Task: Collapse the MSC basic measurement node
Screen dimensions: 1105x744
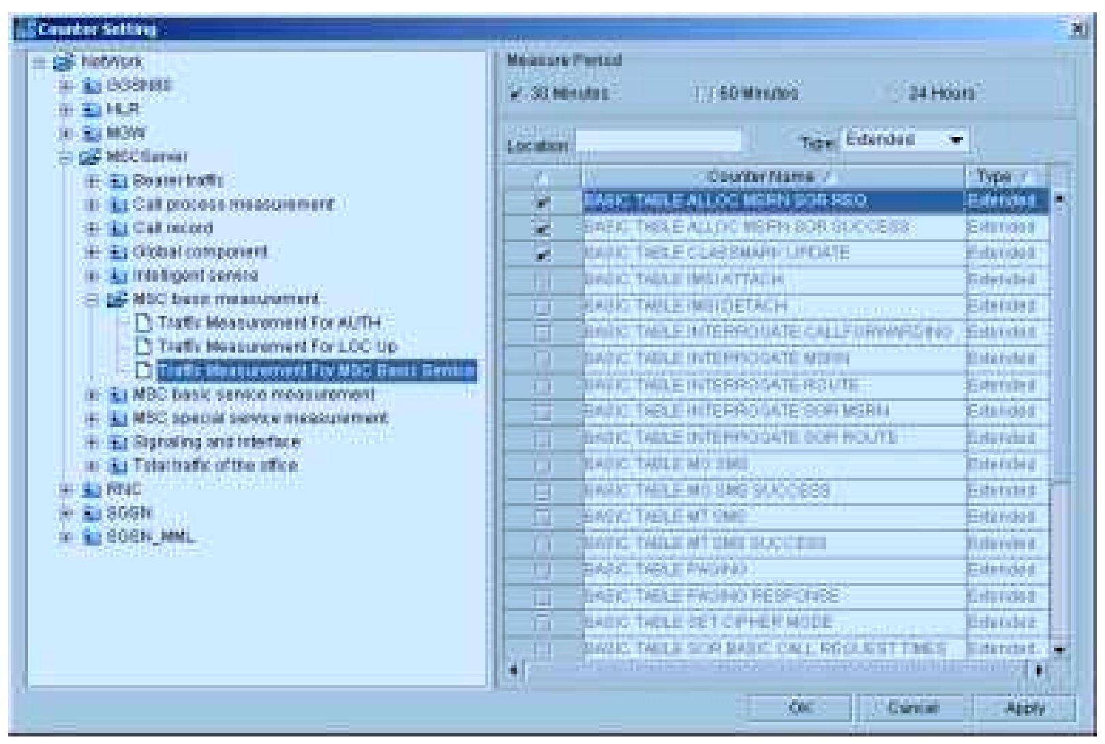Action: point(92,300)
